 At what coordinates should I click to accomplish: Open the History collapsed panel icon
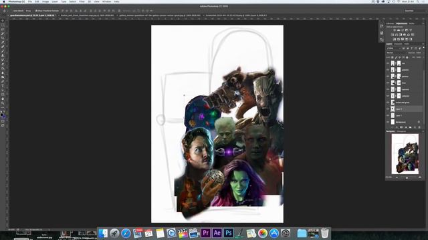coord(382,26)
